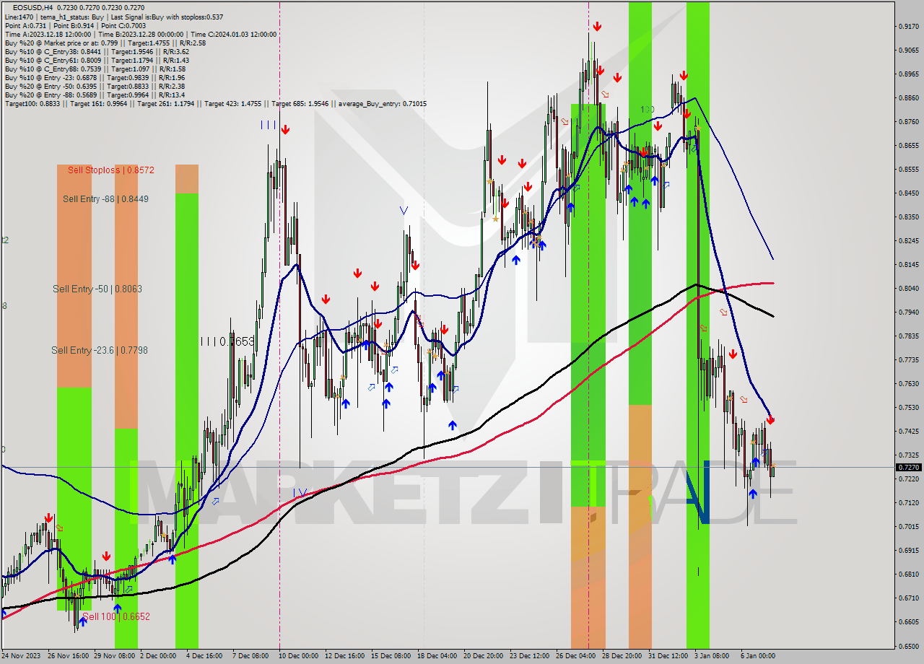924x664 pixels.
Task: Click the 0.7630 price axis label
Action: click(908, 384)
